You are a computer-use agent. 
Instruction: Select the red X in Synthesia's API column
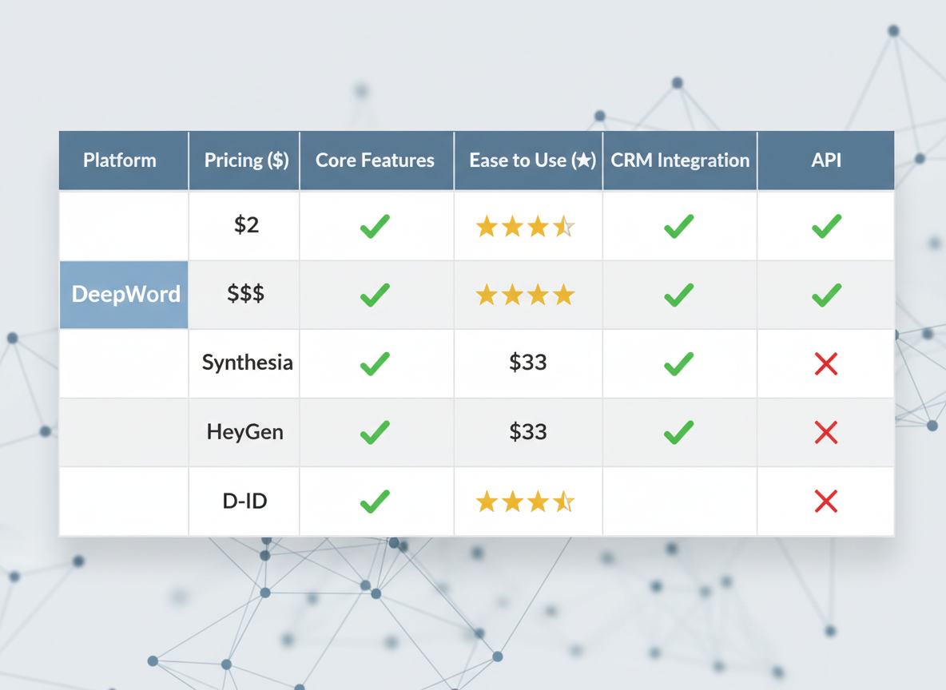click(x=826, y=363)
